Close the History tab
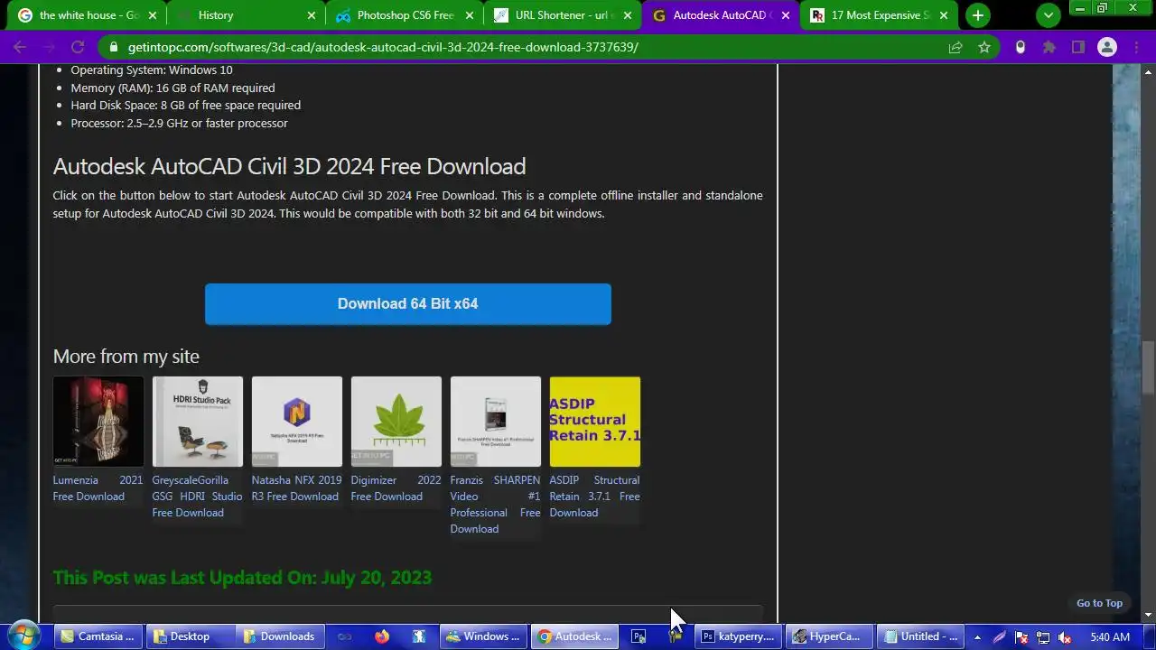The image size is (1156, 650). pos(312,15)
